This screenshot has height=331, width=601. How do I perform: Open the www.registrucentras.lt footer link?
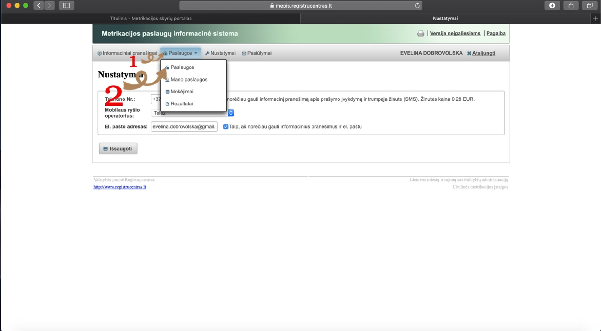point(120,187)
